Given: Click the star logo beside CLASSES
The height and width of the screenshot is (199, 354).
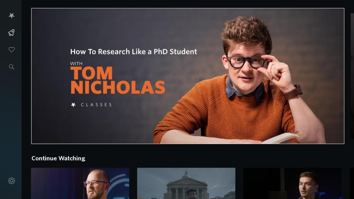Looking at the screenshot, I should [x=73, y=105].
